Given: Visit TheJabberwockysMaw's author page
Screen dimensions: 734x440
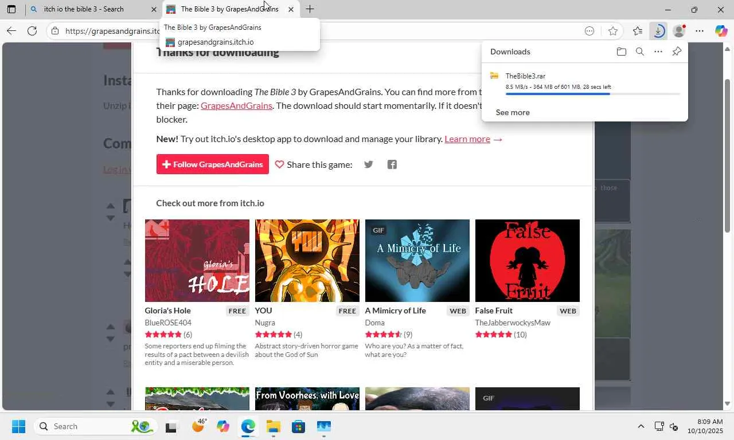Looking at the screenshot, I should click(x=513, y=323).
